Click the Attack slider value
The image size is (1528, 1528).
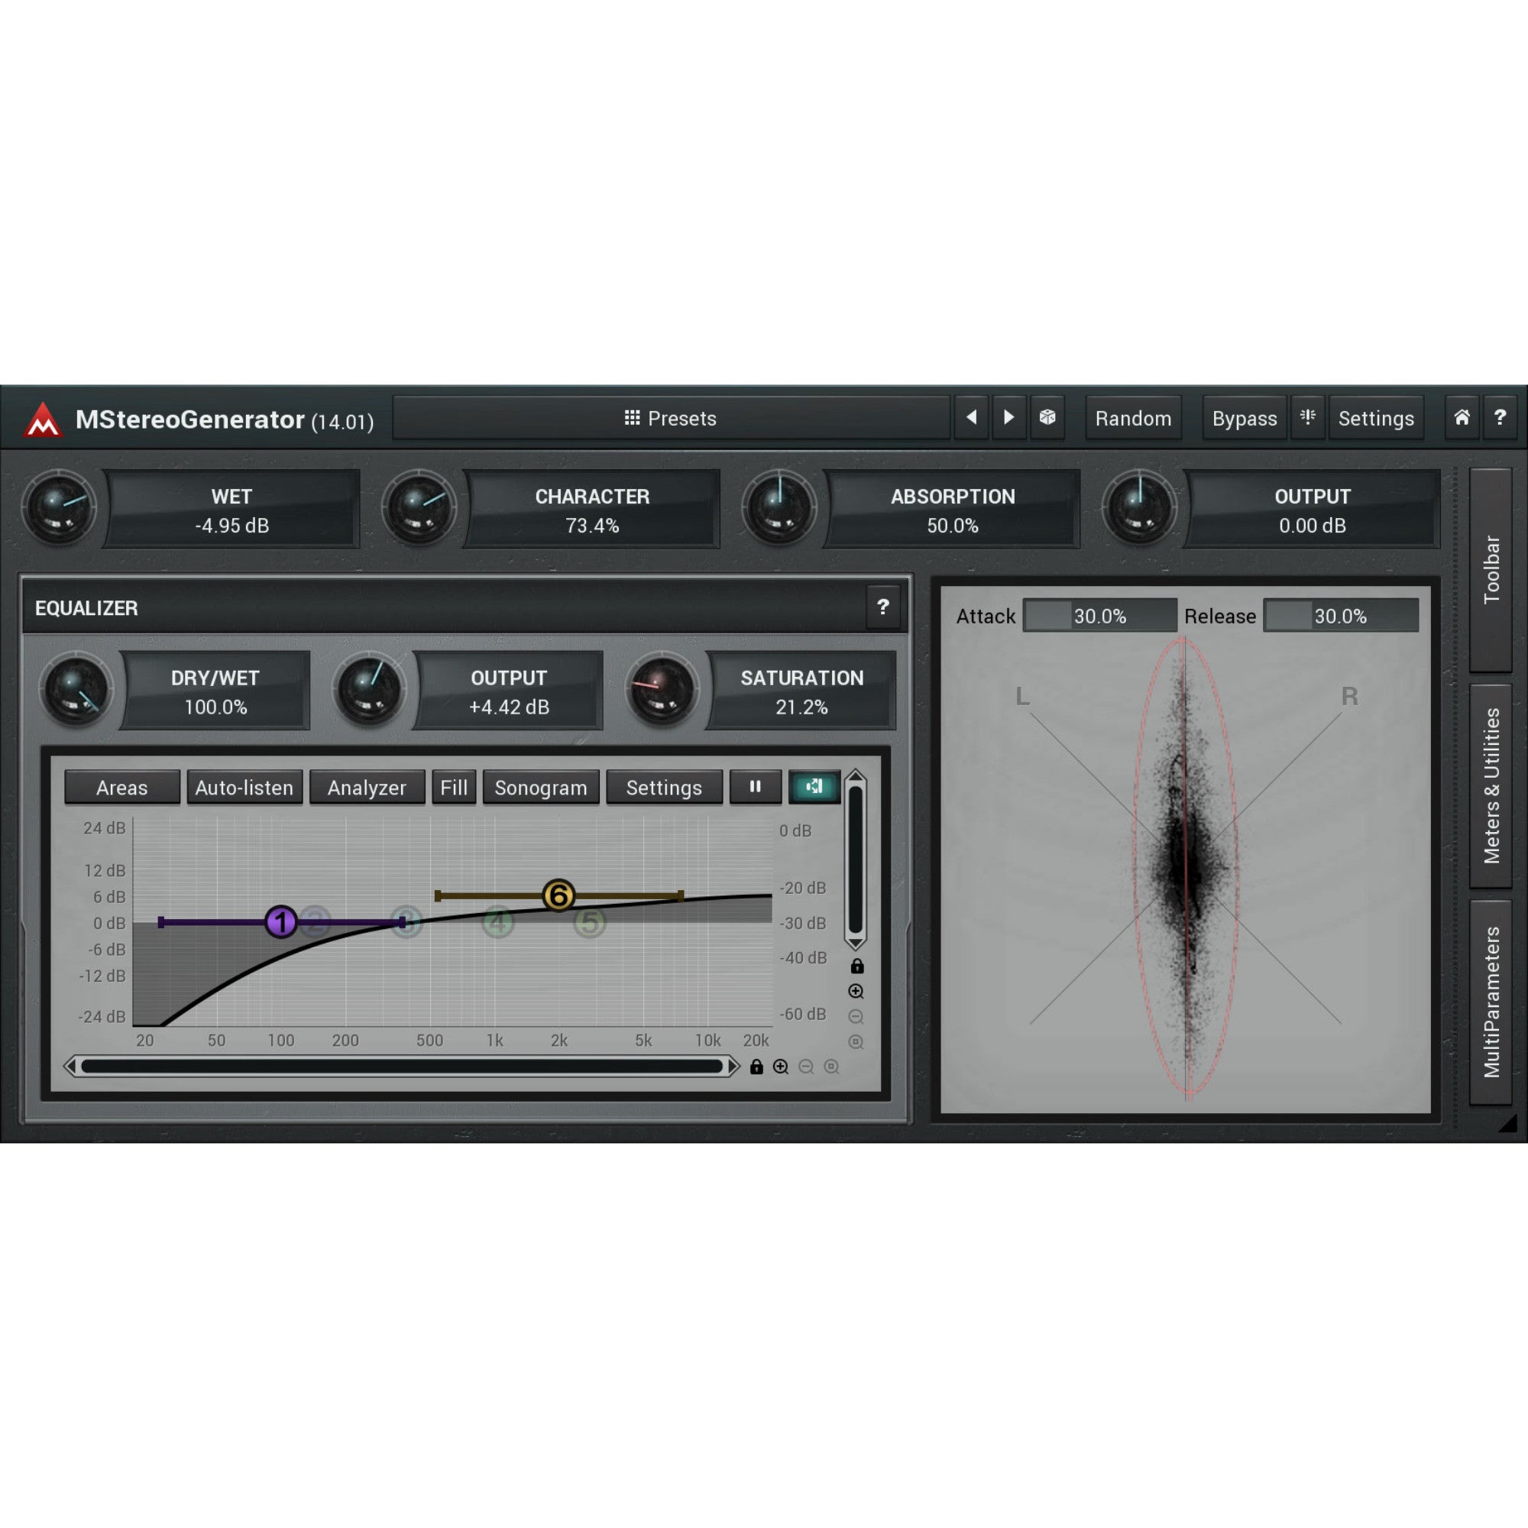tap(1099, 615)
